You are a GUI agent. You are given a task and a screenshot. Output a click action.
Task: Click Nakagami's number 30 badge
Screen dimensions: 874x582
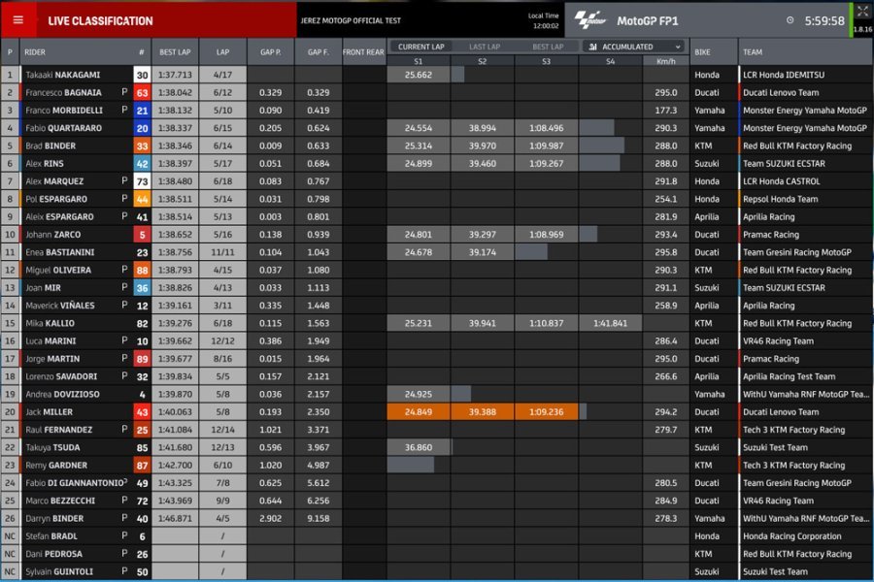click(x=142, y=75)
